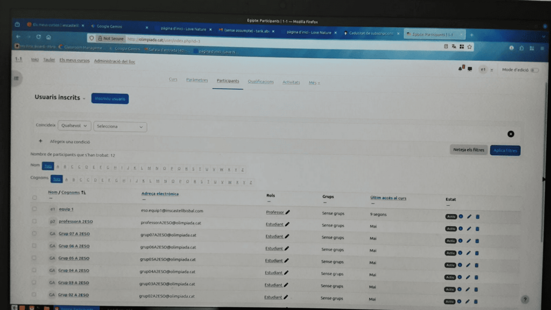Open the Qualsevol match dropdown

coord(74,125)
